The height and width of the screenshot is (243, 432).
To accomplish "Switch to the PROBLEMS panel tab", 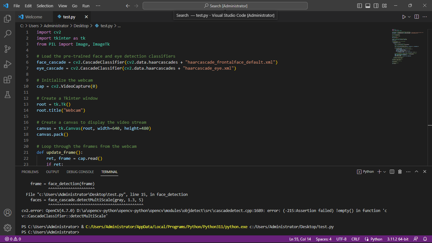I will (x=30, y=172).
